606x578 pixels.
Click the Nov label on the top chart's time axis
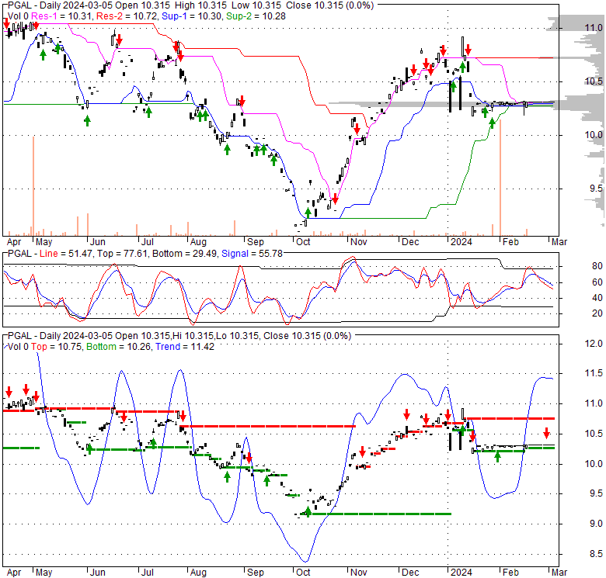(357, 241)
